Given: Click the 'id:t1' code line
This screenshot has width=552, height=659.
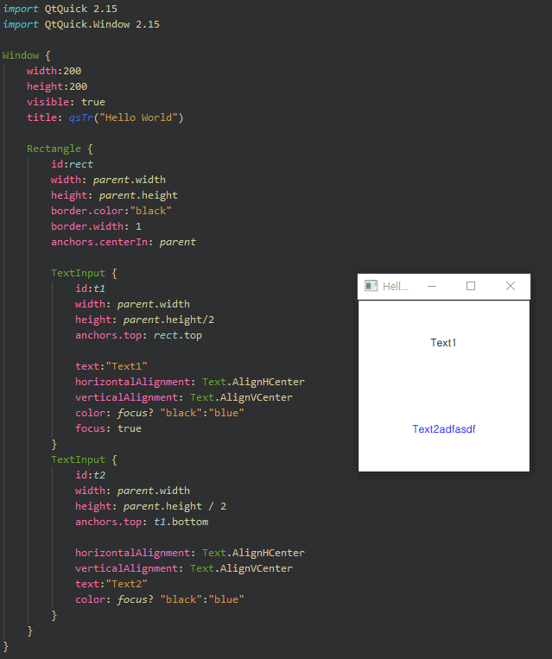Looking at the screenshot, I should pyautogui.click(x=90, y=288).
